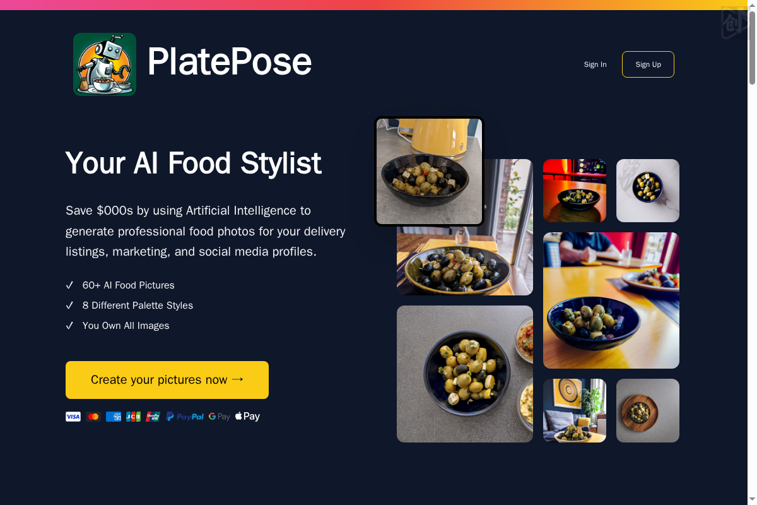
Task: Click the American Express payment icon
Action: 114,417
